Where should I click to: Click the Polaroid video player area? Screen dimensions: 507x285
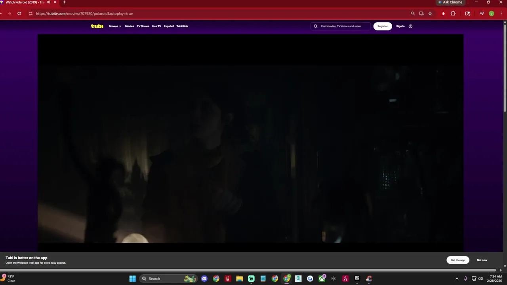tap(250, 142)
